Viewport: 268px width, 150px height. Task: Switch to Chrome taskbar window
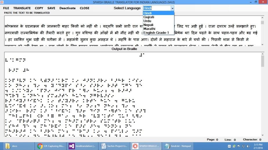(51, 146)
